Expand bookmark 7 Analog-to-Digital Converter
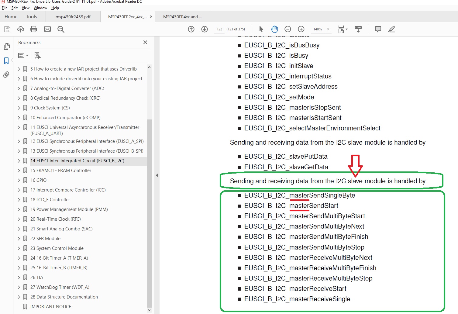458x314 pixels. (19, 88)
